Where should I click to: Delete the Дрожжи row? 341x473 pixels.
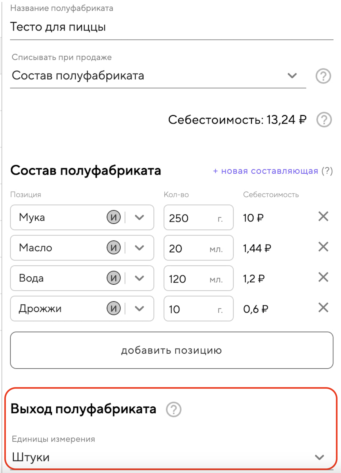323,308
